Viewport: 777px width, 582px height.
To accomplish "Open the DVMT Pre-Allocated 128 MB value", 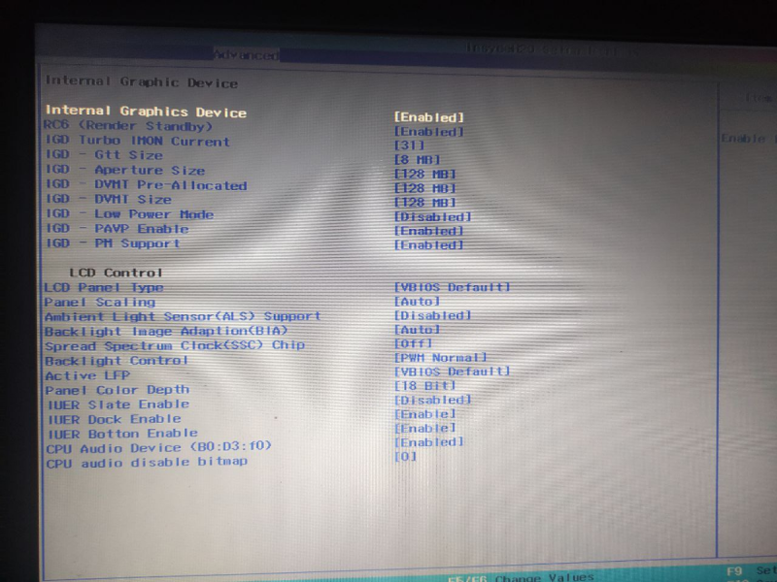I will [x=425, y=188].
